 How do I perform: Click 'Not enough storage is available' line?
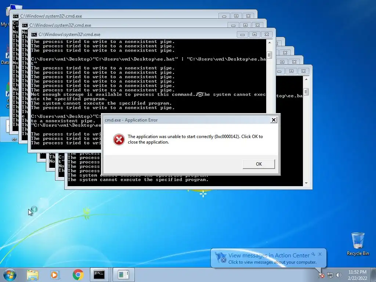148,97
